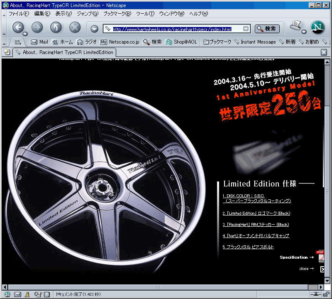Open the 新着 bookmark

click(x=287, y=42)
